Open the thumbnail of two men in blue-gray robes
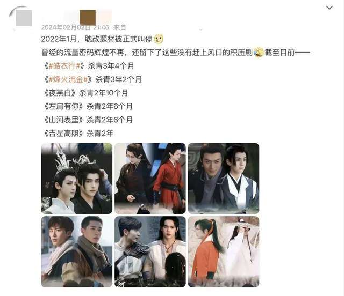The image size is (344, 296). tap(224, 178)
